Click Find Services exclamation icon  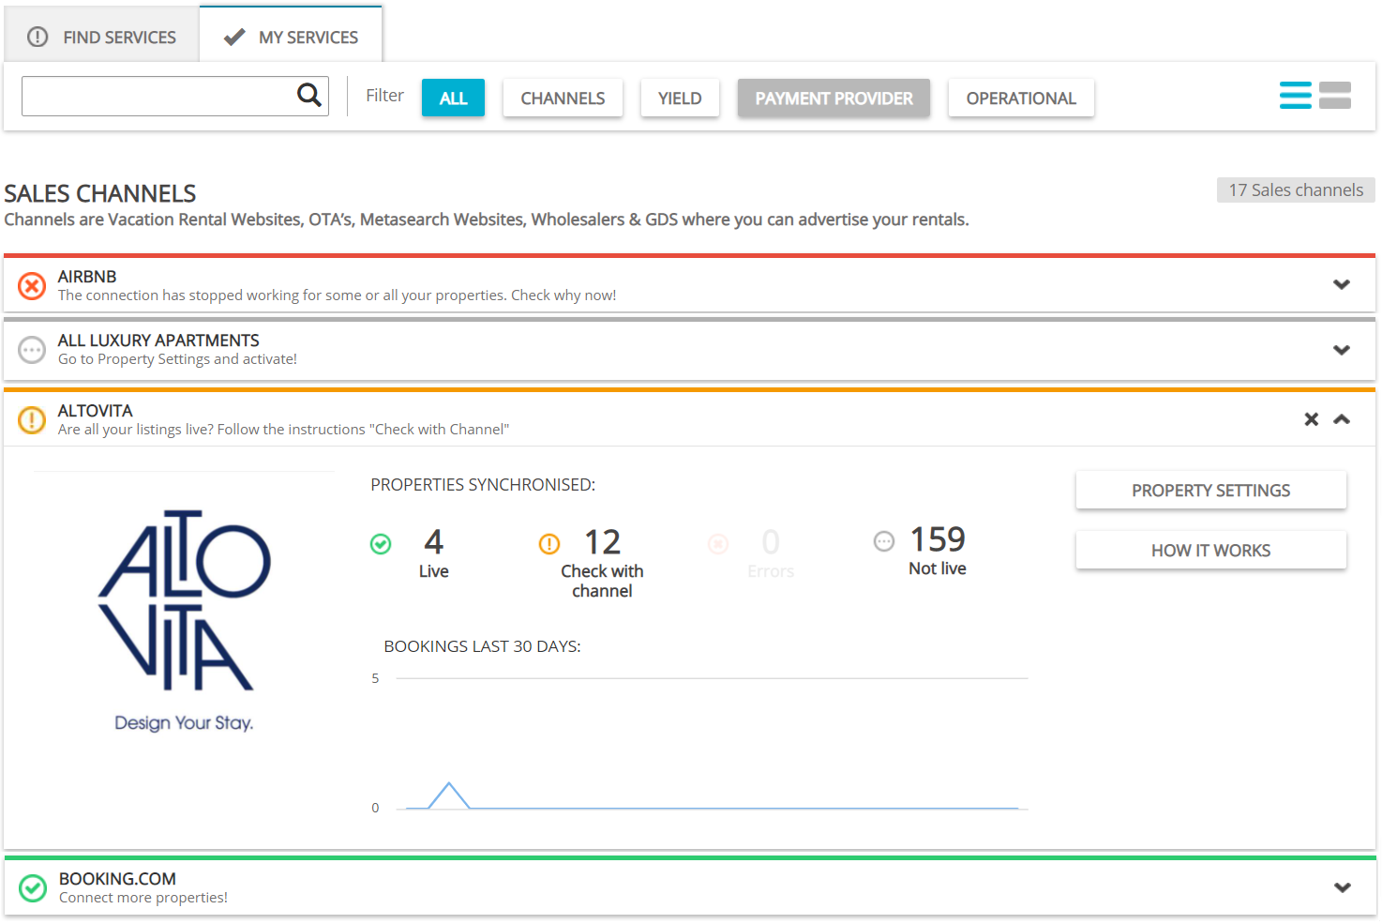point(38,37)
